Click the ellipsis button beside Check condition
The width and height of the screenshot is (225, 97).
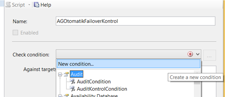pyautogui.click(x=209, y=55)
